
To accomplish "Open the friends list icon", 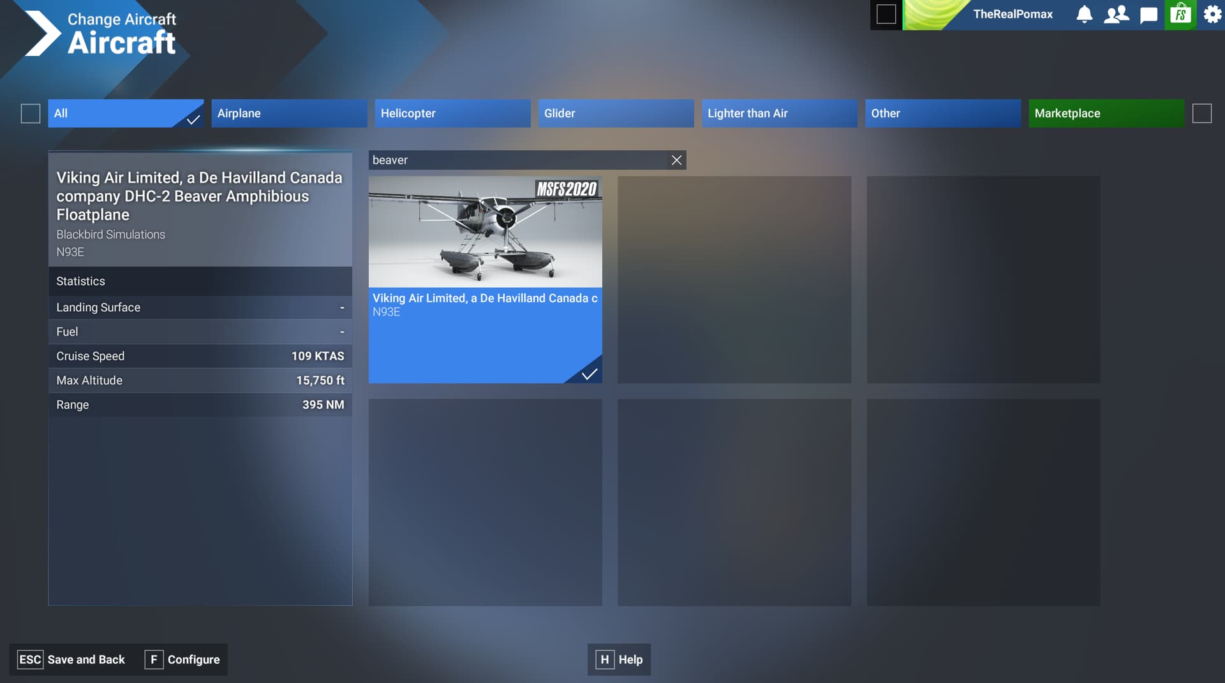I will point(1116,14).
